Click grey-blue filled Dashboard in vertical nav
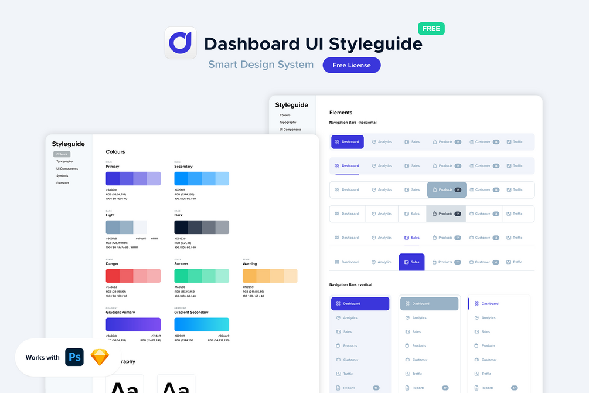The image size is (589, 393). 430,303
